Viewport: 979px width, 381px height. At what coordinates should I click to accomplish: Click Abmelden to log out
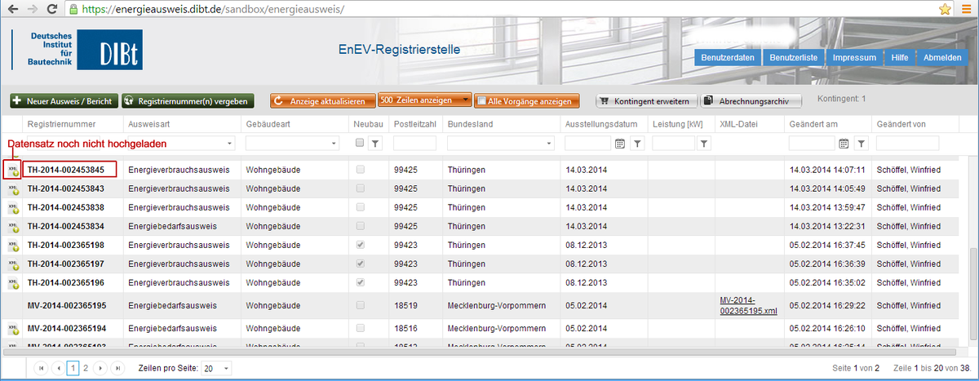click(x=942, y=58)
